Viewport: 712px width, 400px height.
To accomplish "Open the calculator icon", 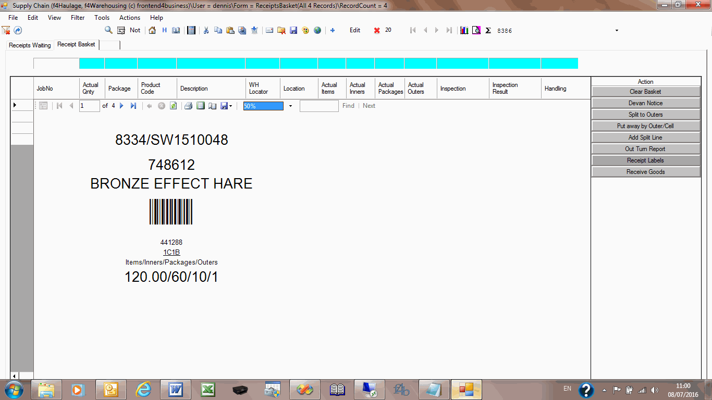I will [191, 30].
